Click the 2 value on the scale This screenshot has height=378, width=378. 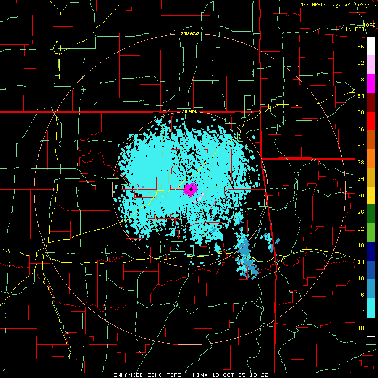pos(362,312)
